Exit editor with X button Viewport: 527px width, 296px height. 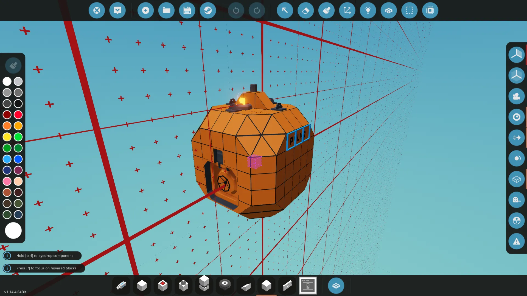pyautogui.click(x=97, y=10)
